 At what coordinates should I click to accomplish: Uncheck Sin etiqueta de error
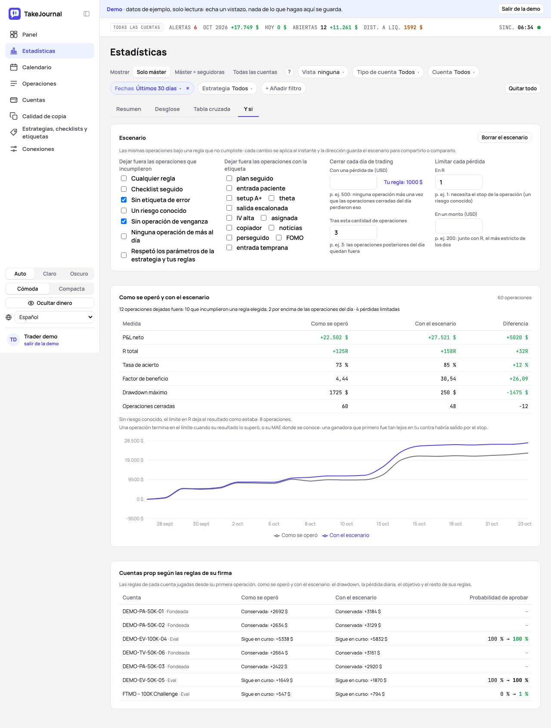[x=124, y=200]
